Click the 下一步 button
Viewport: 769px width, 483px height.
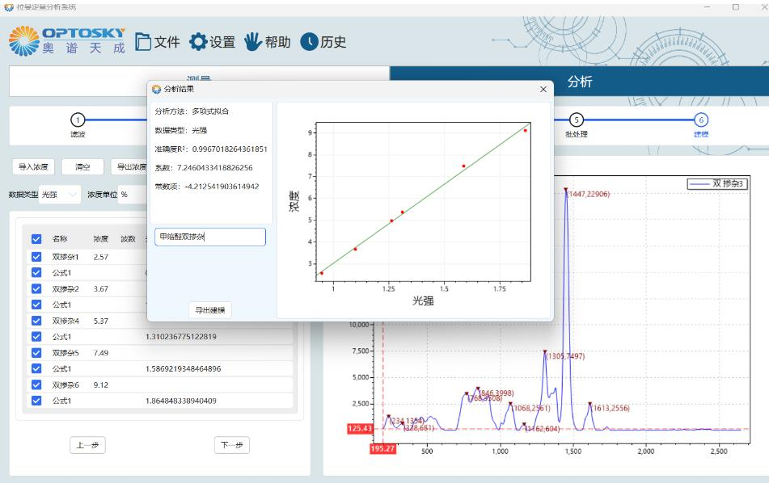(x=231, y=445)
